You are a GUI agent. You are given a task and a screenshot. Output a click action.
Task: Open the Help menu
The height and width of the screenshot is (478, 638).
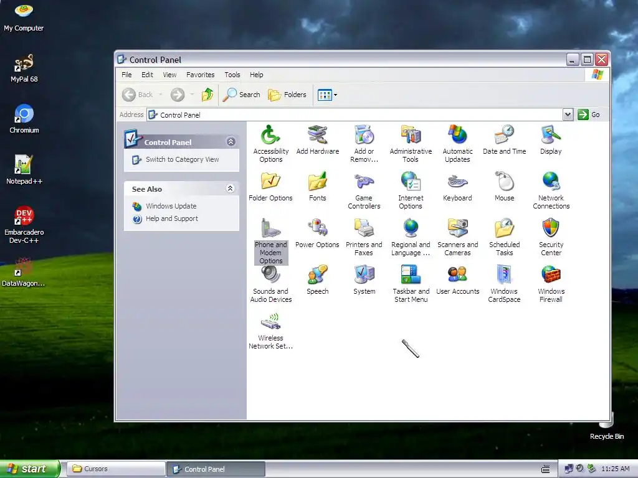click(x=256, y=75)
